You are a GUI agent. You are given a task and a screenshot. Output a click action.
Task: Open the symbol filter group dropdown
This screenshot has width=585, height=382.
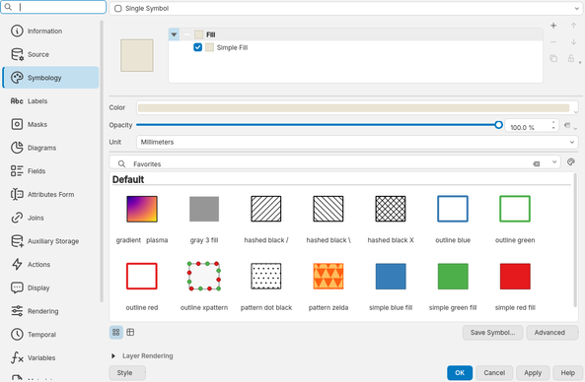554,161
